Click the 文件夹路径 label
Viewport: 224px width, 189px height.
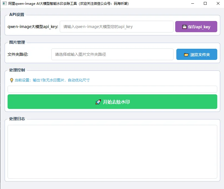[x=18, y=54]
